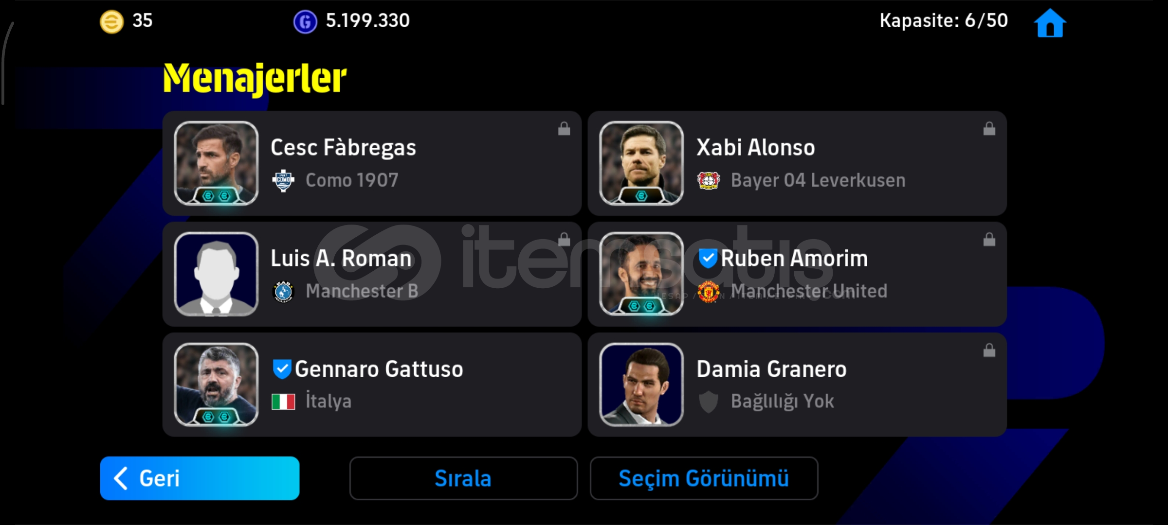Screen dimensions: 1168x525
Task: Go back with the Geri button
Action: click(x=200, y=478)
